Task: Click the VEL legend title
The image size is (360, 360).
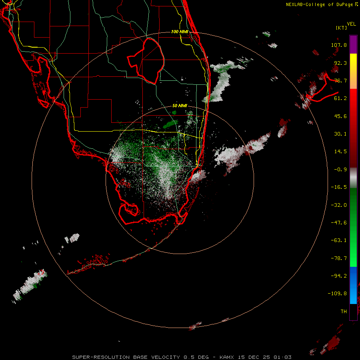Action: [x=351, y=24]
